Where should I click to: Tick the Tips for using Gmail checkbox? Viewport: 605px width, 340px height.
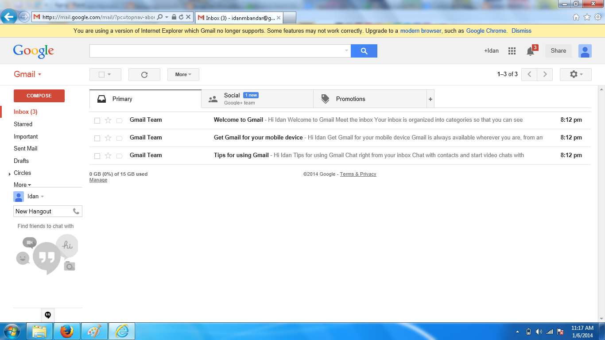point(97,156)
